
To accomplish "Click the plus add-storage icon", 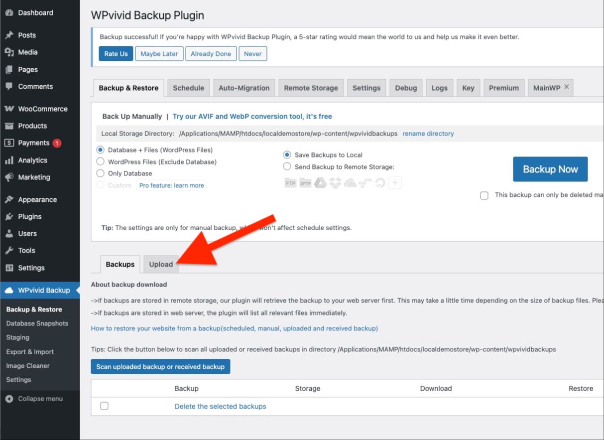I will (x=395, y=183).
